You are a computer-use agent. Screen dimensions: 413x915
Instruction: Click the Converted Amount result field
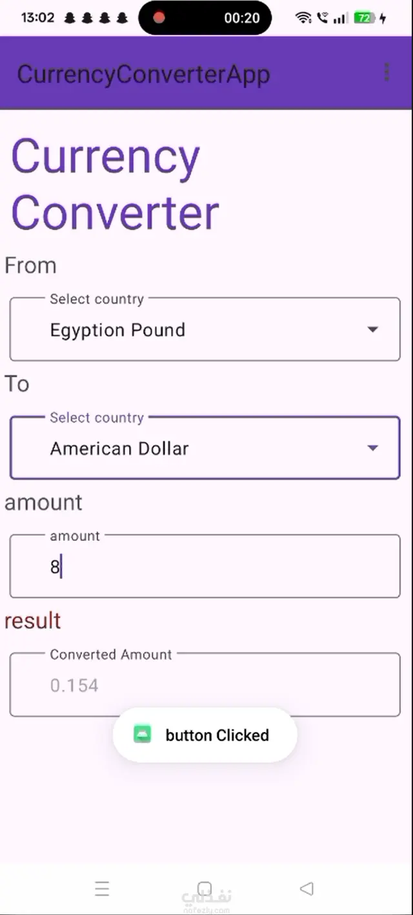click(x=205, y=685)
